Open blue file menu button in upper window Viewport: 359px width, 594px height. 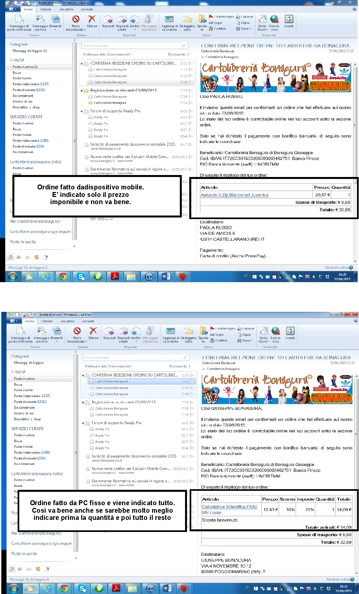click(13, 9)
